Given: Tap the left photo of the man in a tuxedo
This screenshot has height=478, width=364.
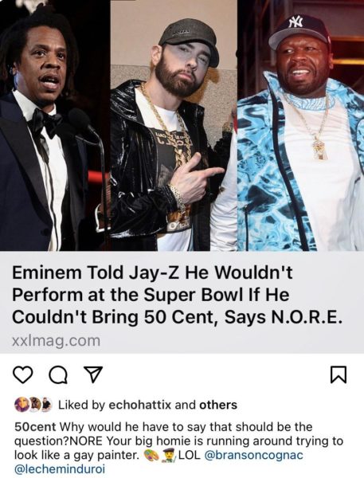Looking at the screenshot, I should point(55,125).
